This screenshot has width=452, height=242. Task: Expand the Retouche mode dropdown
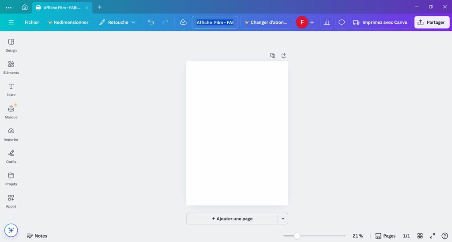pos(117,22)
